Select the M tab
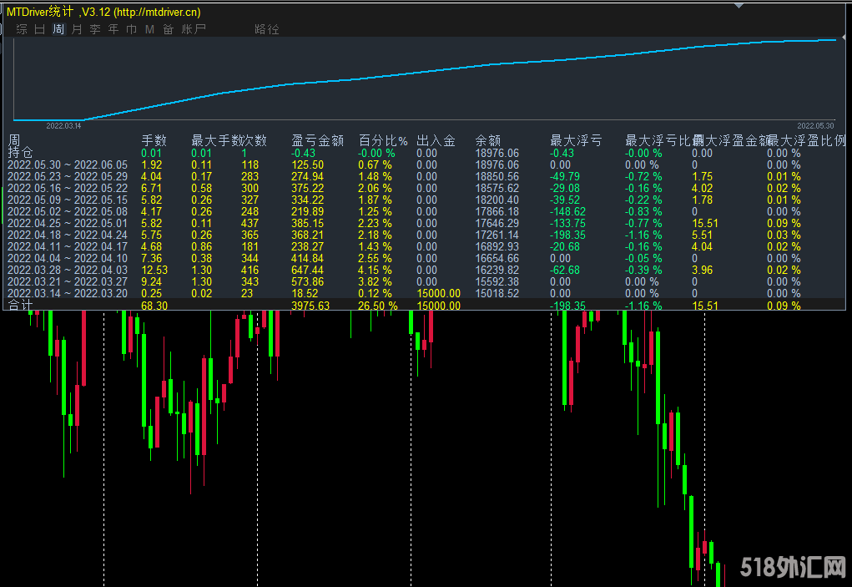Screen dimensions: 852x587 (x=149, y=29)
